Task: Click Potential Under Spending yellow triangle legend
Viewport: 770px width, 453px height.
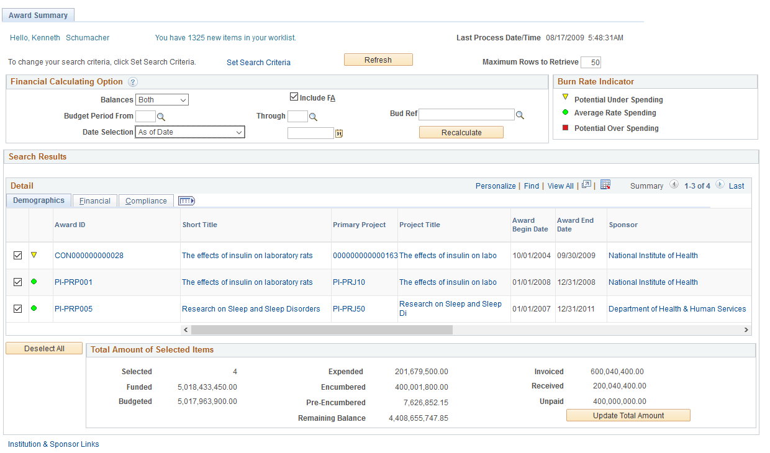Action: point(565,97)
